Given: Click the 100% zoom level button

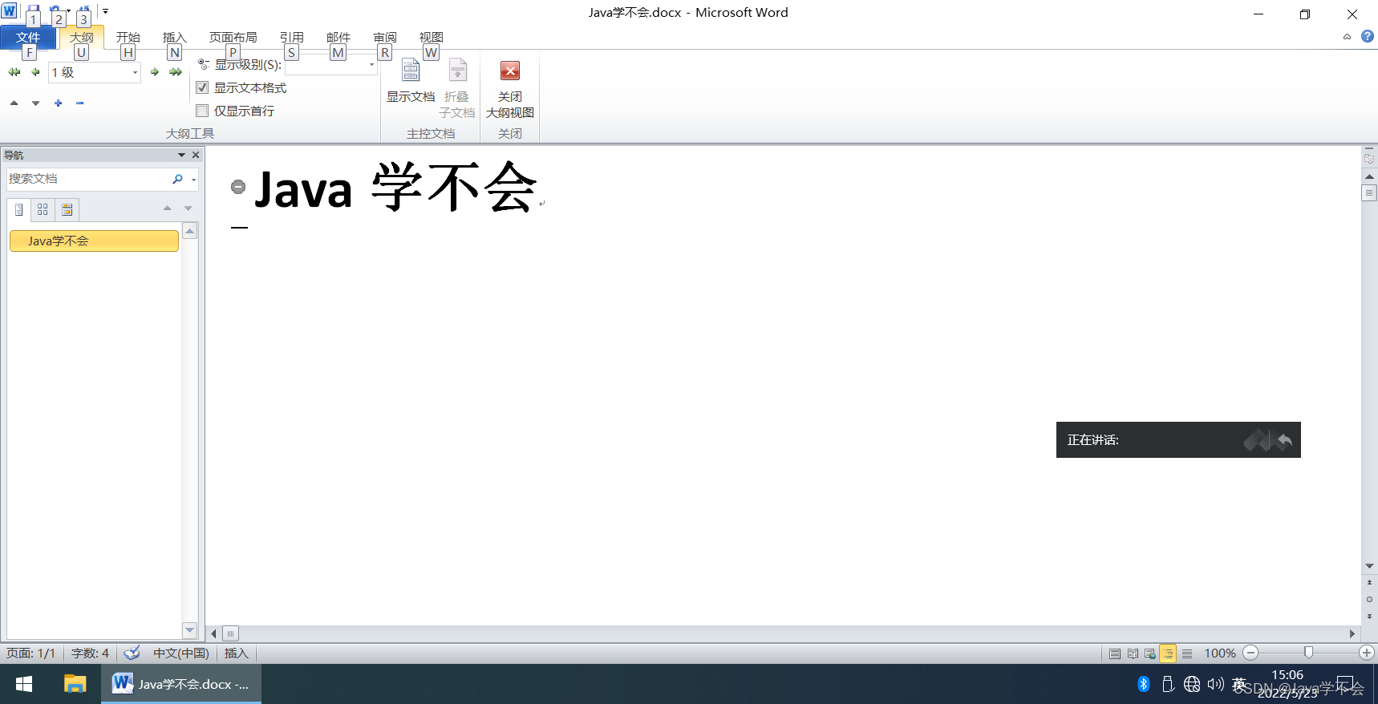Looking at the screenshot, I should (x=1220, y=653).
